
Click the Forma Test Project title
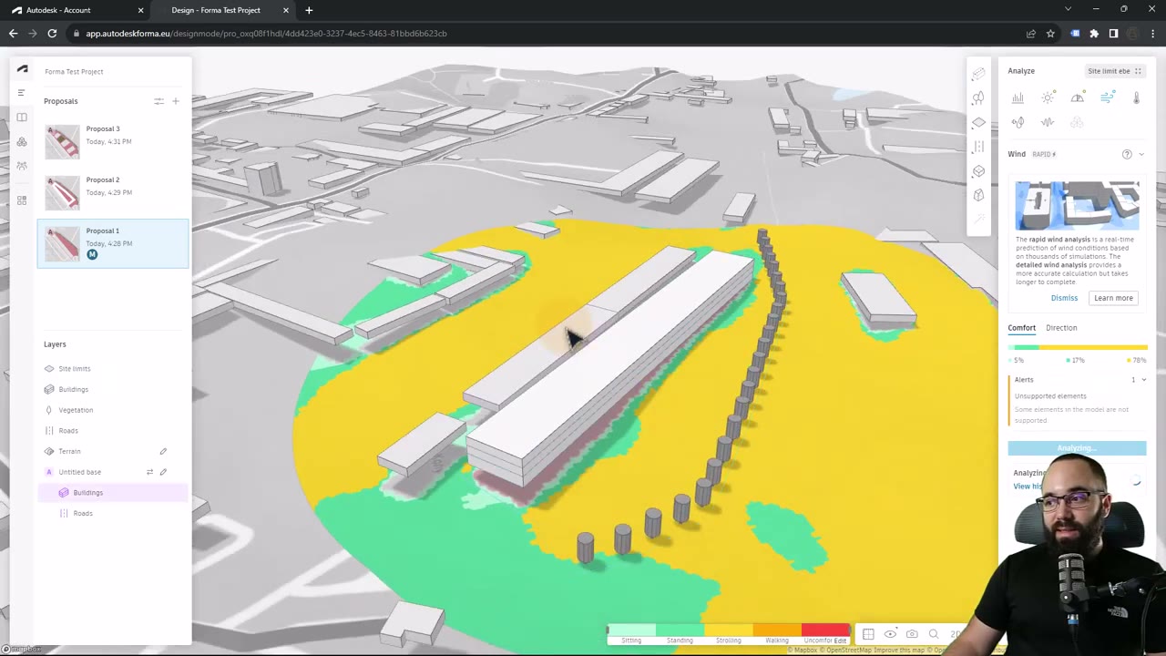(x=74, y=71)
